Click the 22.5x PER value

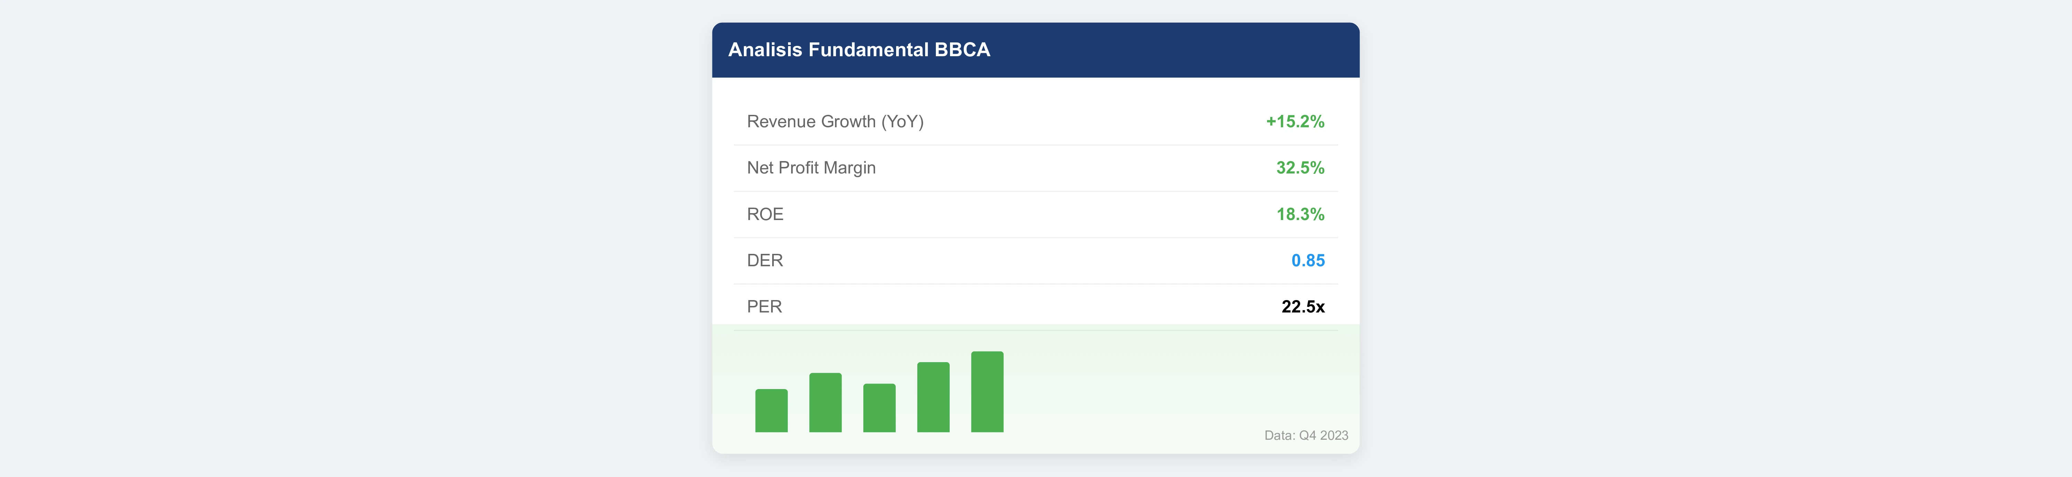(x=1303, y=307)
